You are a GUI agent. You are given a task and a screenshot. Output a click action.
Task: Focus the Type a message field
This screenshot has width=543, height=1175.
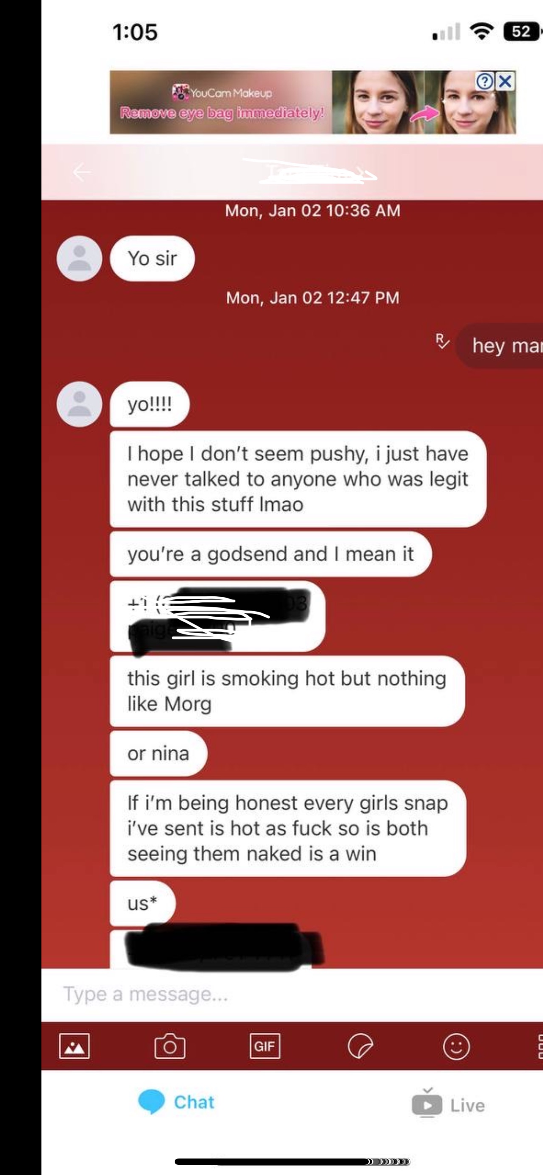(292, 994)
